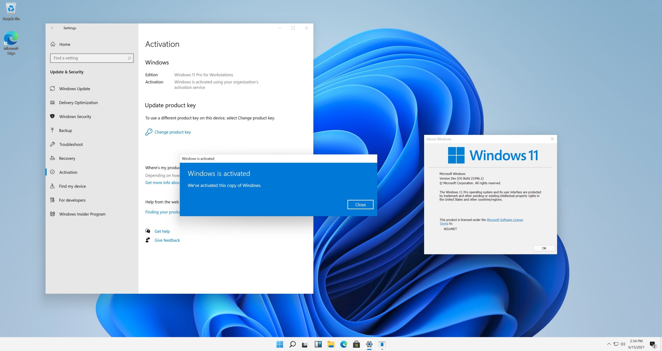The width and height of the screenshot is (662, 351).
Task: Select Activation in the sidebar
Action: click(68, 172)
